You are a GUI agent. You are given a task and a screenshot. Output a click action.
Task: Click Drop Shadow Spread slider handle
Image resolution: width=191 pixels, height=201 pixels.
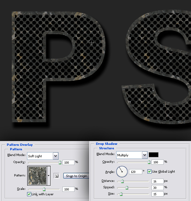pos(127,188)
